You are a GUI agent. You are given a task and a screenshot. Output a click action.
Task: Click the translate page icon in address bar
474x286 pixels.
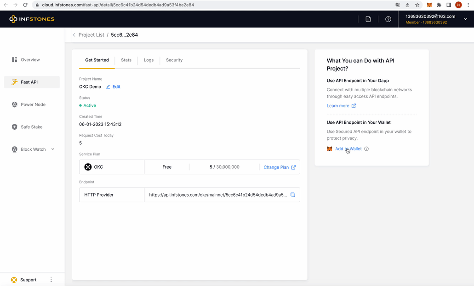tap(398, 5)
